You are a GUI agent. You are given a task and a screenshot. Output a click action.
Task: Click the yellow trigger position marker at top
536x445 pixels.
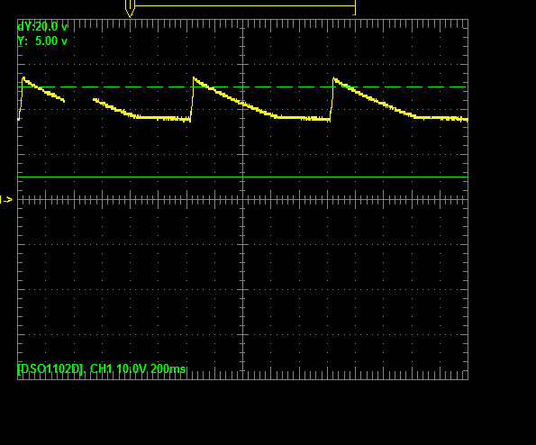click(x=130, y=8)
